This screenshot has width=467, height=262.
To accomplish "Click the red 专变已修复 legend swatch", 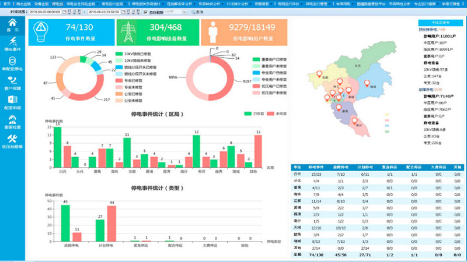I will 120,80.
